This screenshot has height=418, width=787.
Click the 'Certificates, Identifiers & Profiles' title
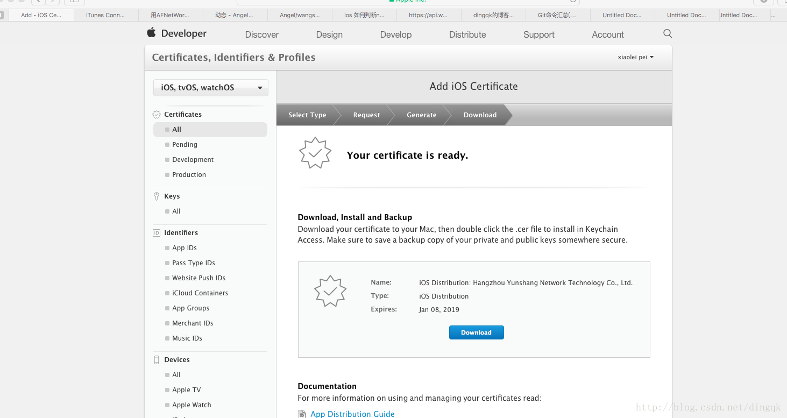point(233,58)
